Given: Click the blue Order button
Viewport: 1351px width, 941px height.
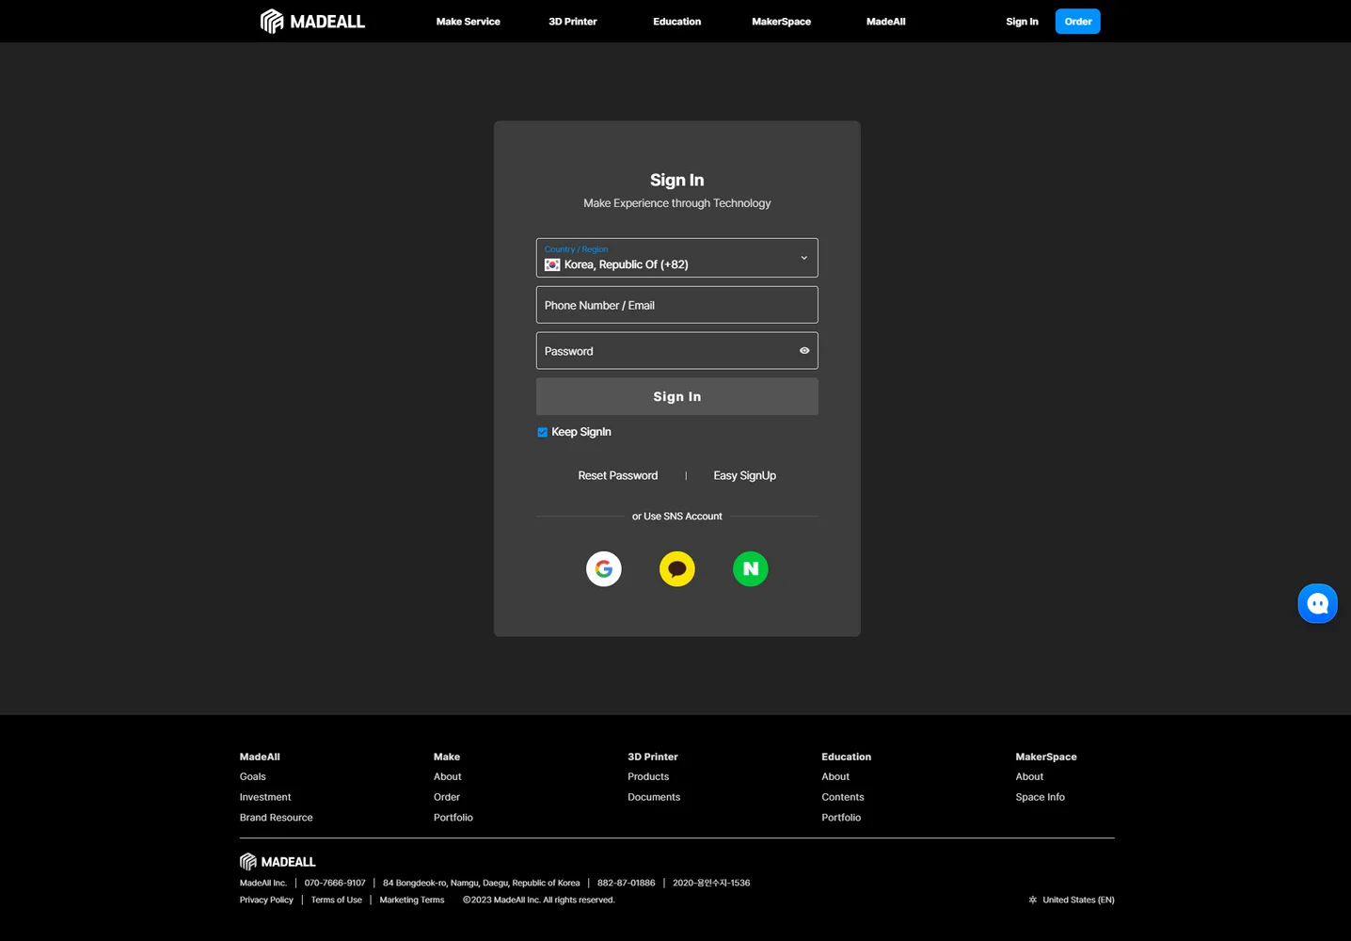Looking at the screenshot, I should pyautogui.click(x=1078, y=21).
